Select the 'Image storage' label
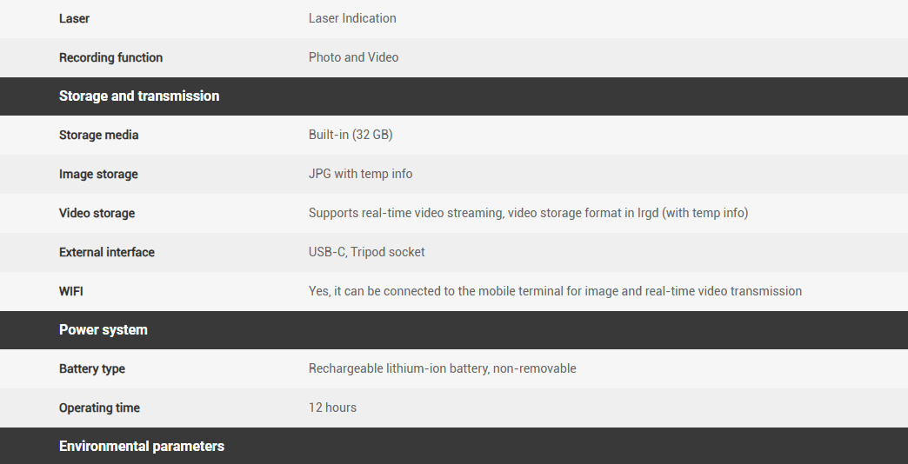This screenshot has height=464, width=908. tap(98, 174)
